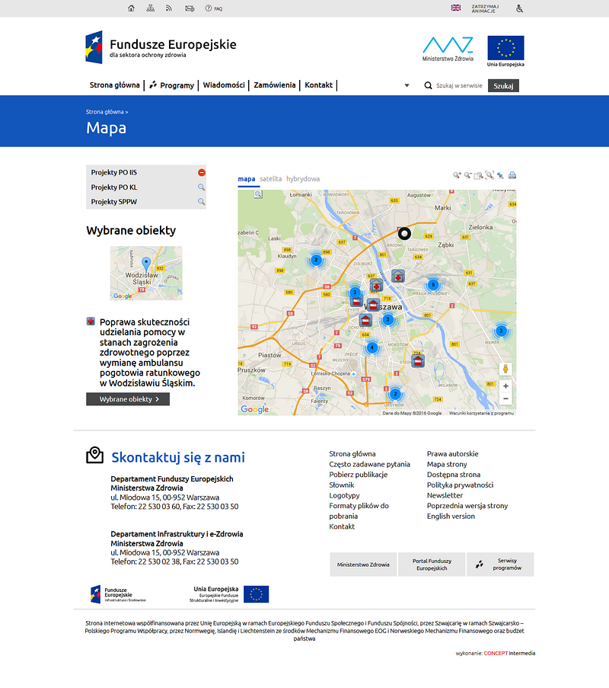
Task: Open the cluster marker with number 5
Action: coord(433,285)
